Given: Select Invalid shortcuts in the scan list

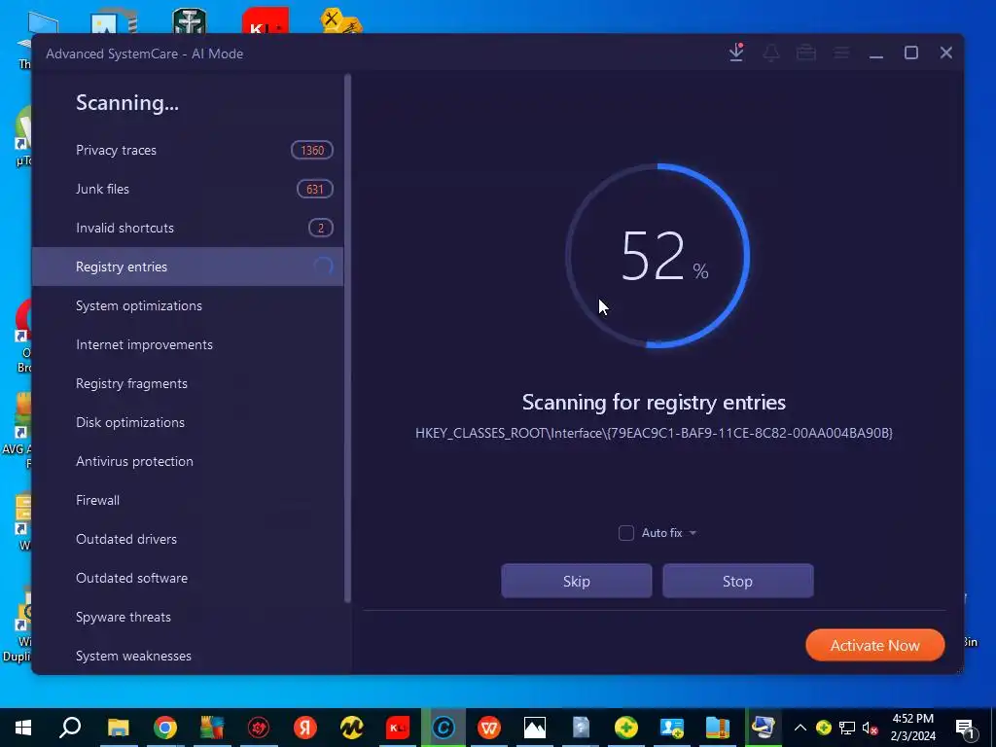Looking at the screenshot, I should (188, 228).
